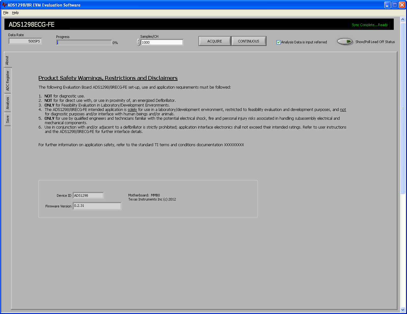The width and height of the screenshot is (407, 314).
Task: Minimize the EVM Evaluation Software window
Action: [x=387, y=5]
